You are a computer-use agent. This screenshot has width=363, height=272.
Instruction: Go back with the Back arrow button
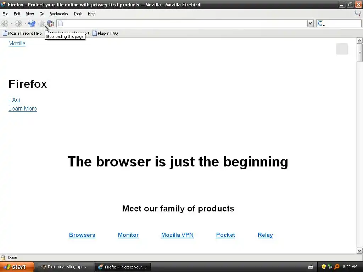[x=5, y=23]
